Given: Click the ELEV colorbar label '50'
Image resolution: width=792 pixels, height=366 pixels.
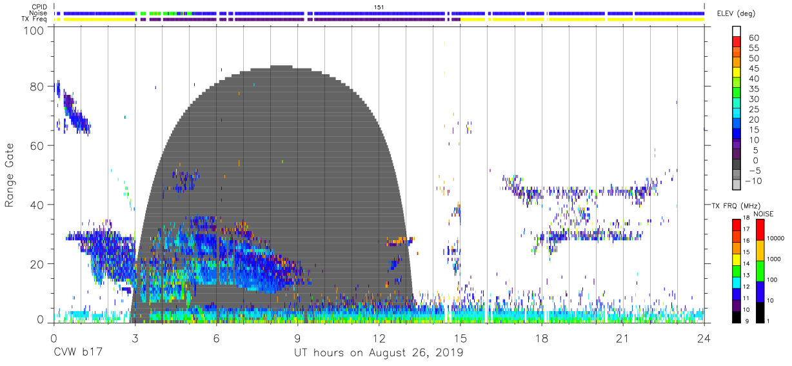Looking at the screenshot, I should coord(753,59).
